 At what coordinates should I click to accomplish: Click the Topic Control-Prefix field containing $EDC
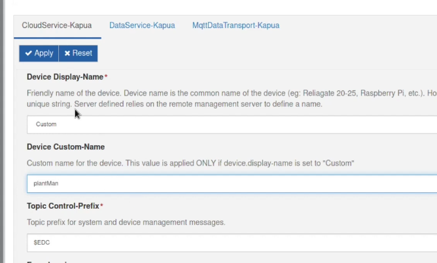232,243
